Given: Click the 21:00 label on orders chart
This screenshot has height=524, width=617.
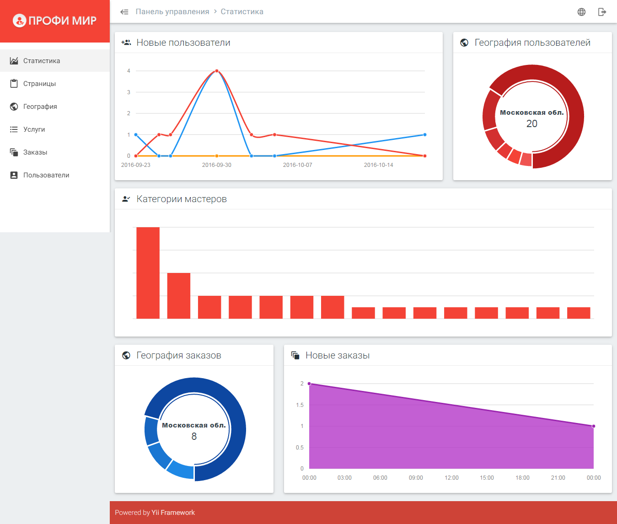Looking at the screenshot, I should point(558,478).
